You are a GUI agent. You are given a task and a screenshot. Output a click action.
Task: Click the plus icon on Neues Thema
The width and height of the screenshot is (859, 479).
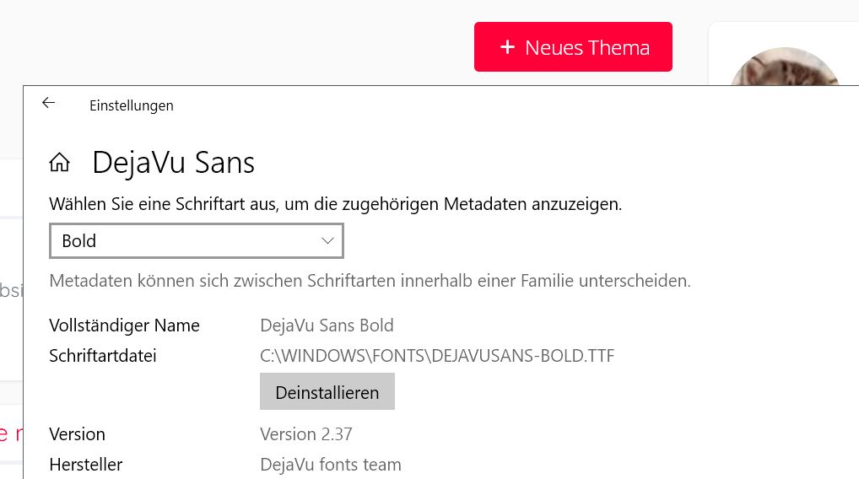click(507, 47)
